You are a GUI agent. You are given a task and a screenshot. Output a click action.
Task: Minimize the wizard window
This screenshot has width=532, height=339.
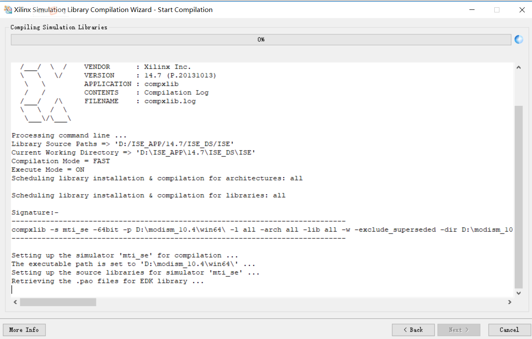(472, 9)
